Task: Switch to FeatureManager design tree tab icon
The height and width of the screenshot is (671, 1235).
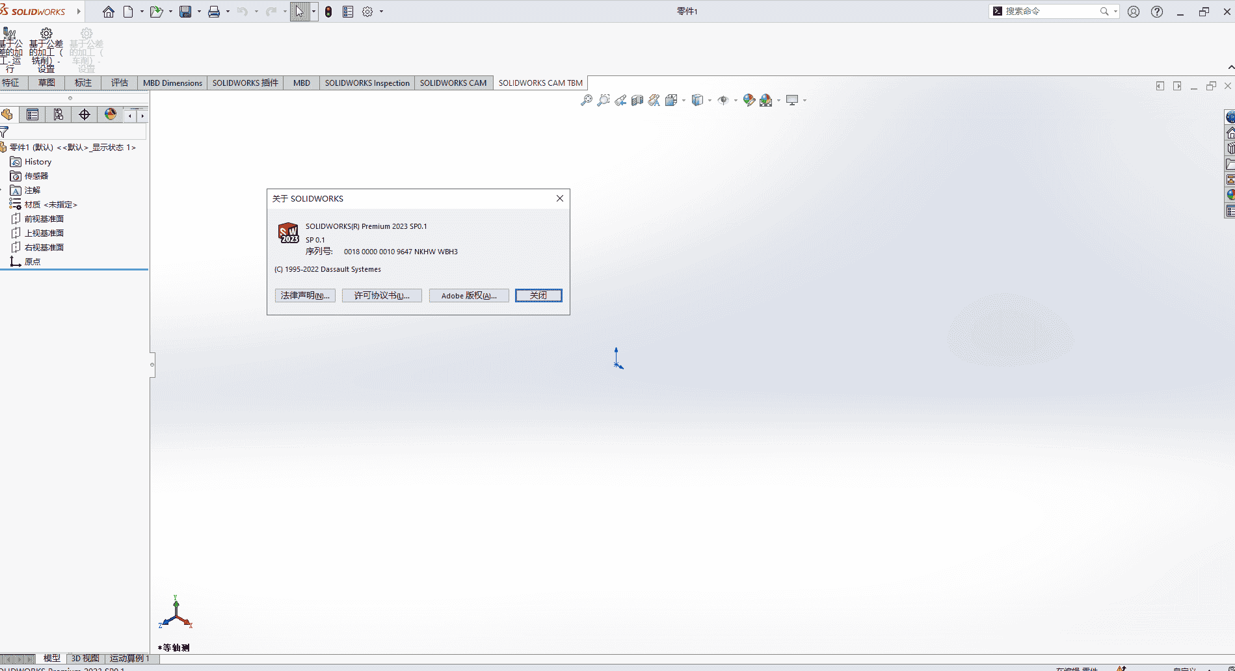Action: click(7, 114)
